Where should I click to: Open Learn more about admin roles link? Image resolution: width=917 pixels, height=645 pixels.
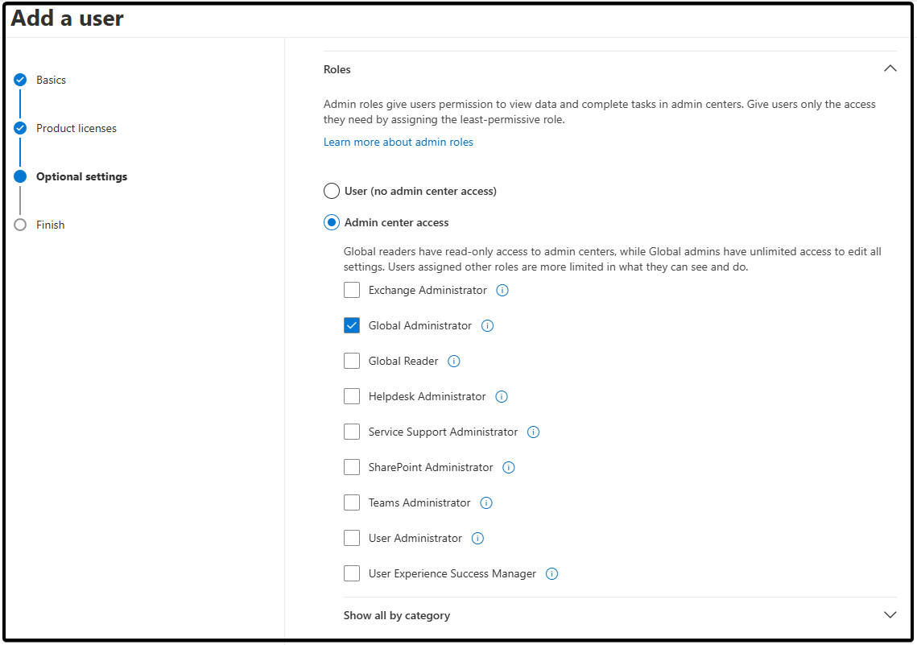399,142
